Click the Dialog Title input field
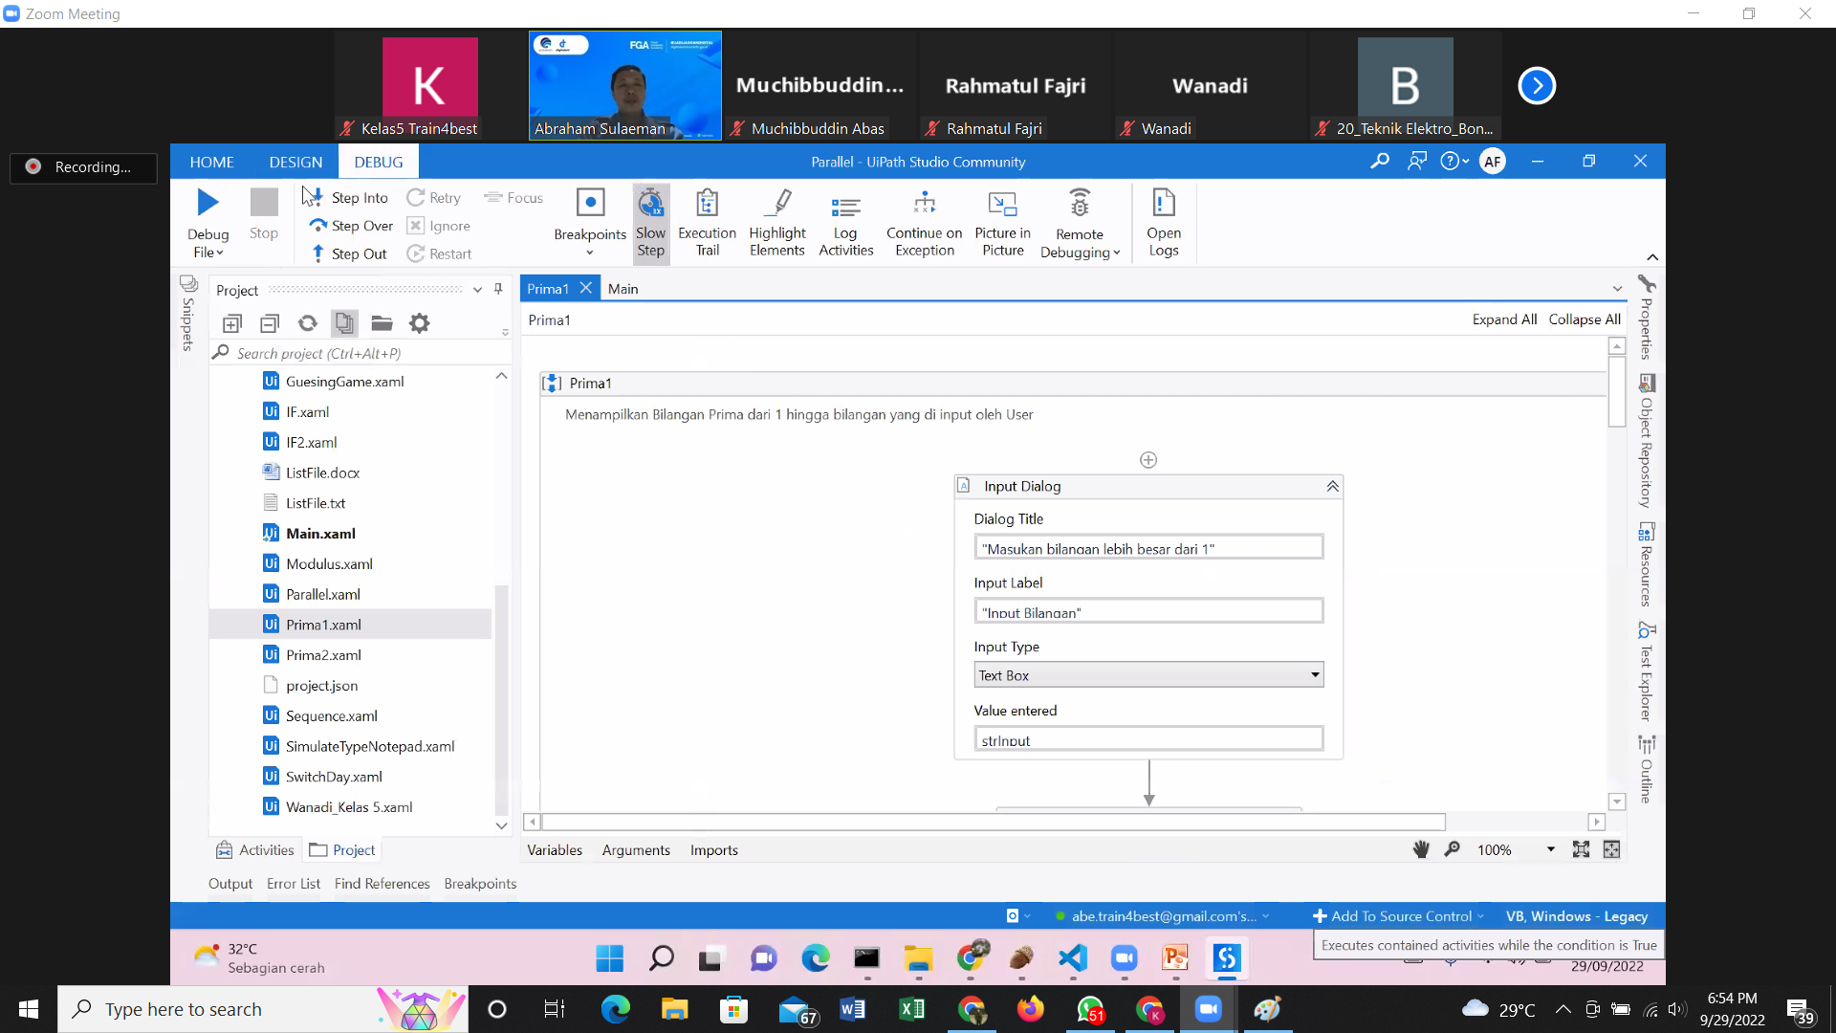The height and width of the screenshot is (1033, 1836). pyautogui.click(x=1147, y=548)
